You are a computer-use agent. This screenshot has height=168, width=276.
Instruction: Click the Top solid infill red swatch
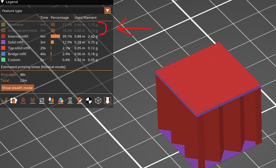click(3, 48)
